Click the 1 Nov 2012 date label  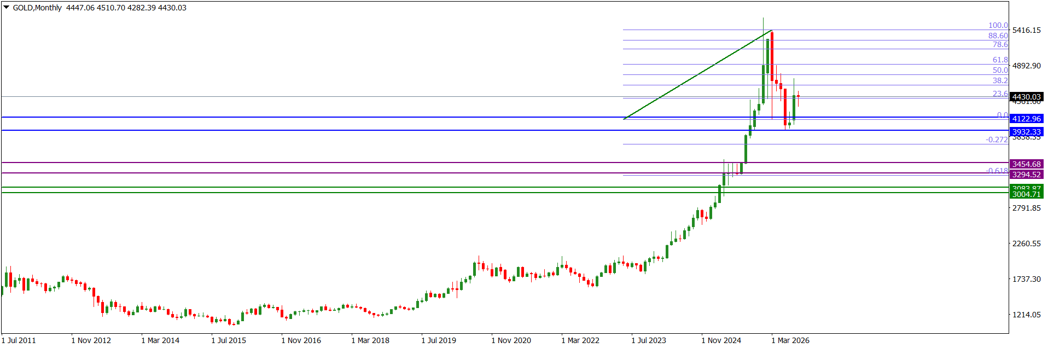pyautogui.click(x=91, y=340)
